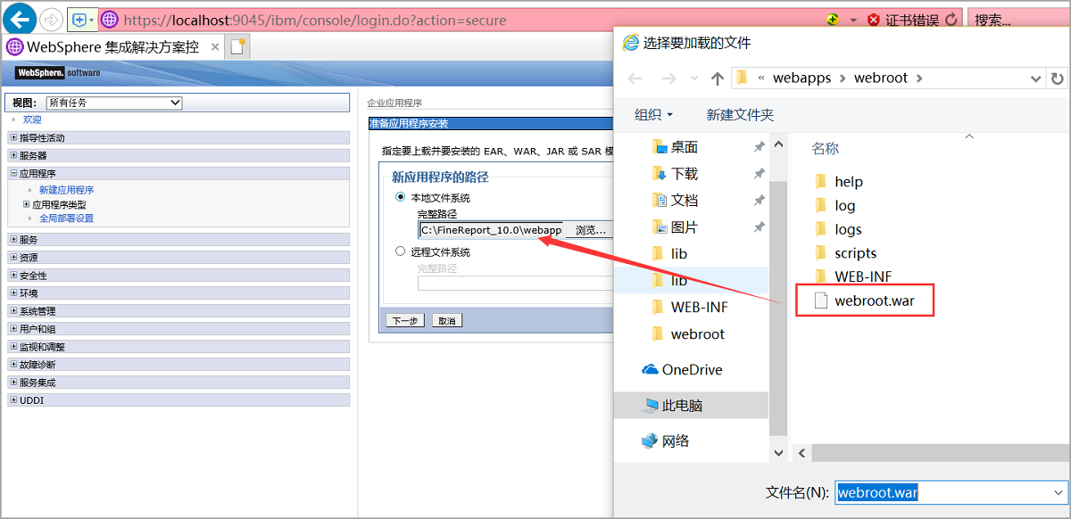Image resolution: width=1071 pixels, height=519 pixels.
Task: Expand the UDDI section
Action: [12, 400]
